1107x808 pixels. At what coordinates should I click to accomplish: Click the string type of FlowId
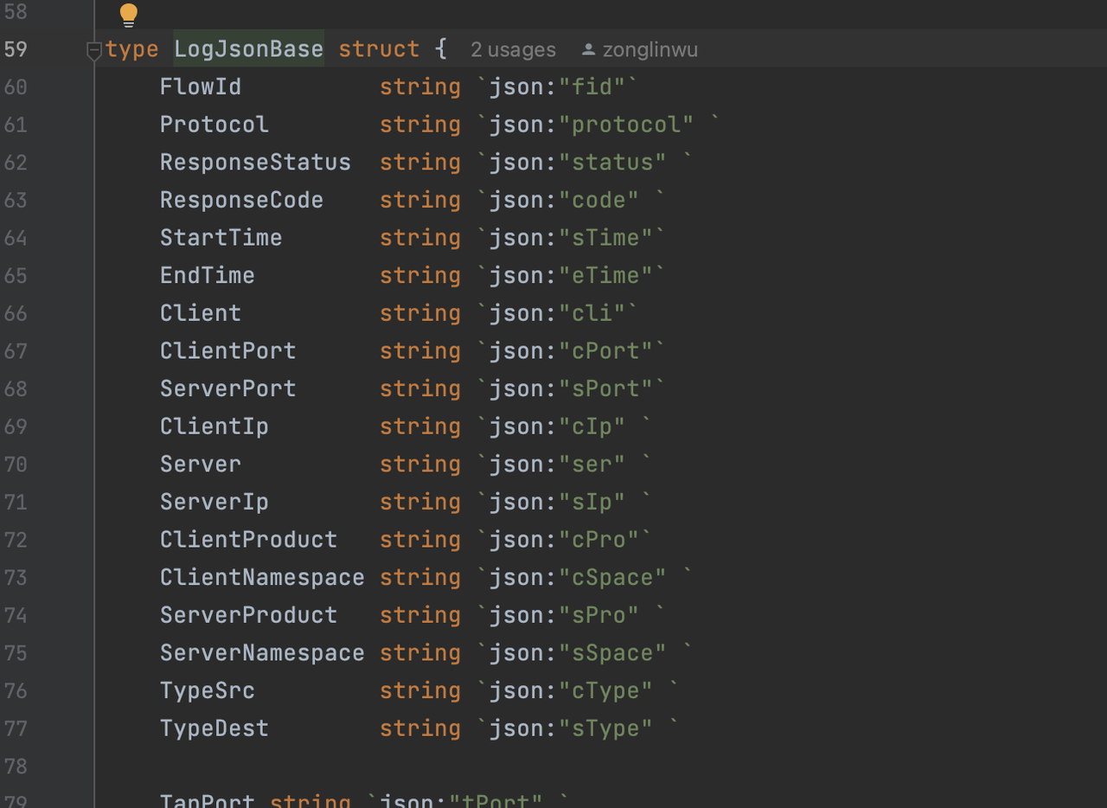[x=420, y=87]
